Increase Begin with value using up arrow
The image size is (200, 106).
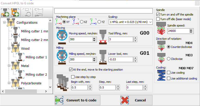[x=90, y=86]
